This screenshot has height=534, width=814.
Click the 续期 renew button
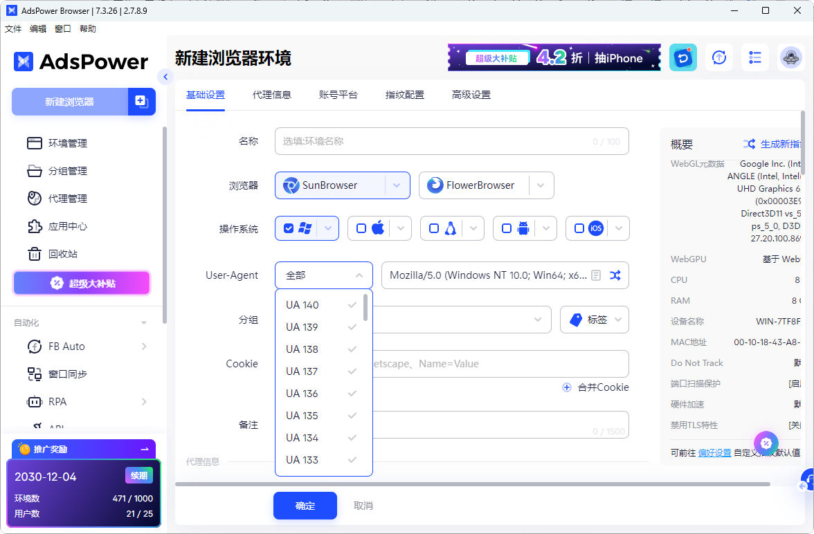(x=138, y=475)
